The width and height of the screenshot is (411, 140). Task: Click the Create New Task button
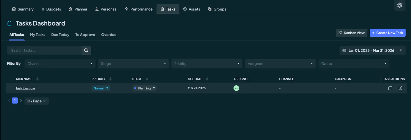click(388, 33)
